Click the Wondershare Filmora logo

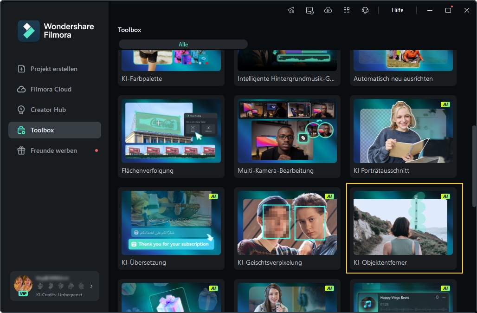tap(56, 31)
